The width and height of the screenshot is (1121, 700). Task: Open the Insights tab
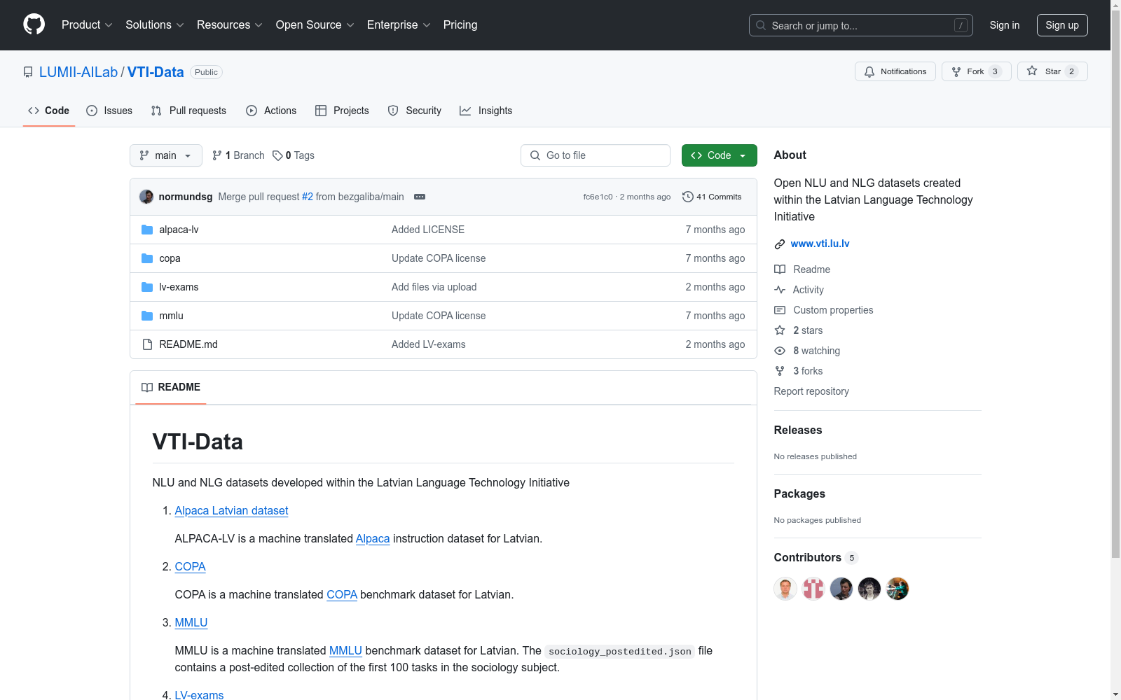[486, 111]
